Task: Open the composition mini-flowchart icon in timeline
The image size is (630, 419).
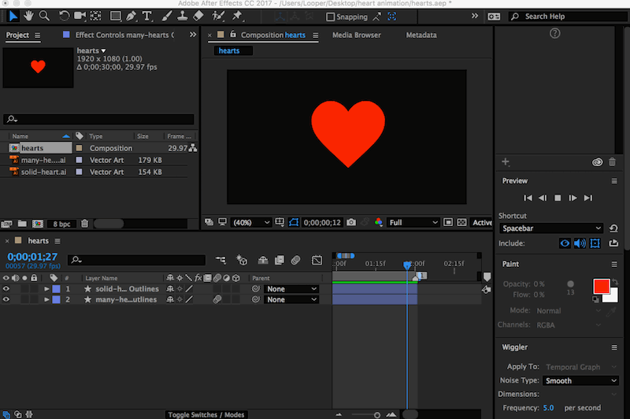Action: [x=220, y=261]
